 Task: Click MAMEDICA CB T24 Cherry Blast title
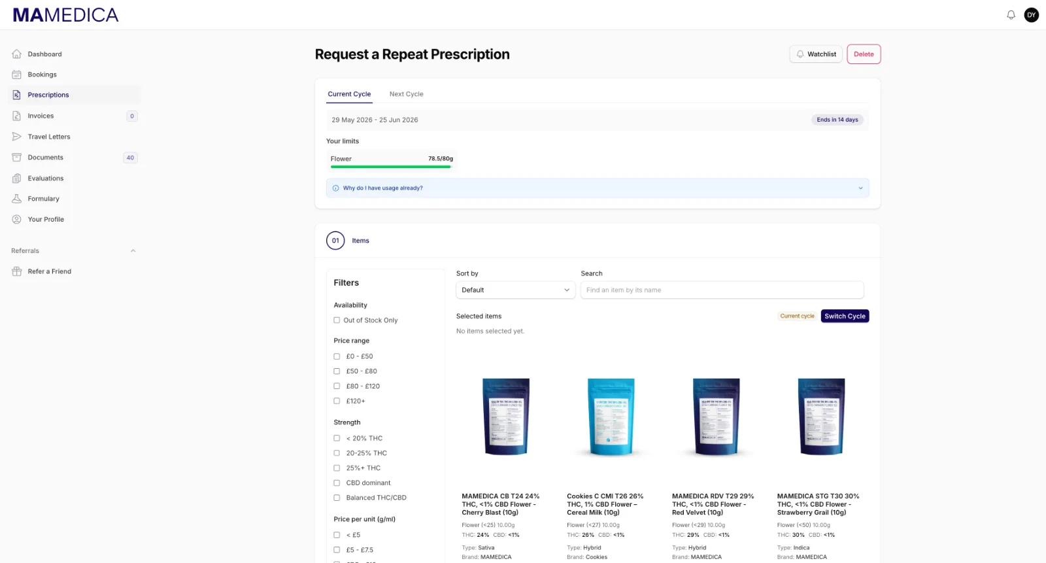click(501, 505)
